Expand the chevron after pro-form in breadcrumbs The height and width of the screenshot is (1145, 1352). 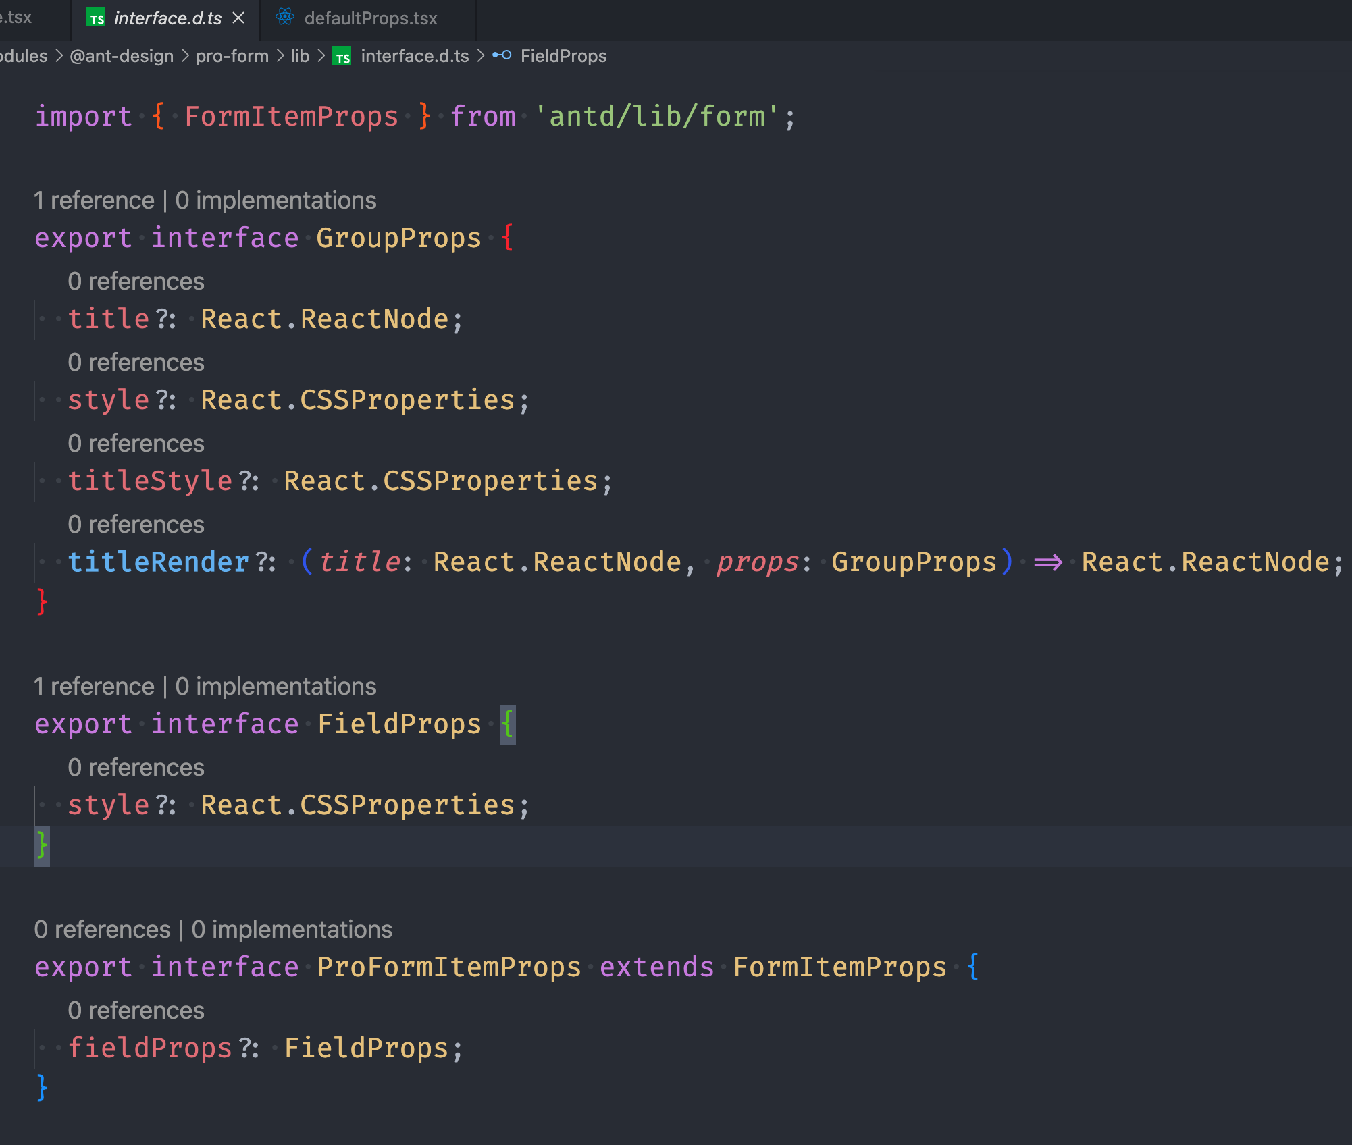(282, 57)
